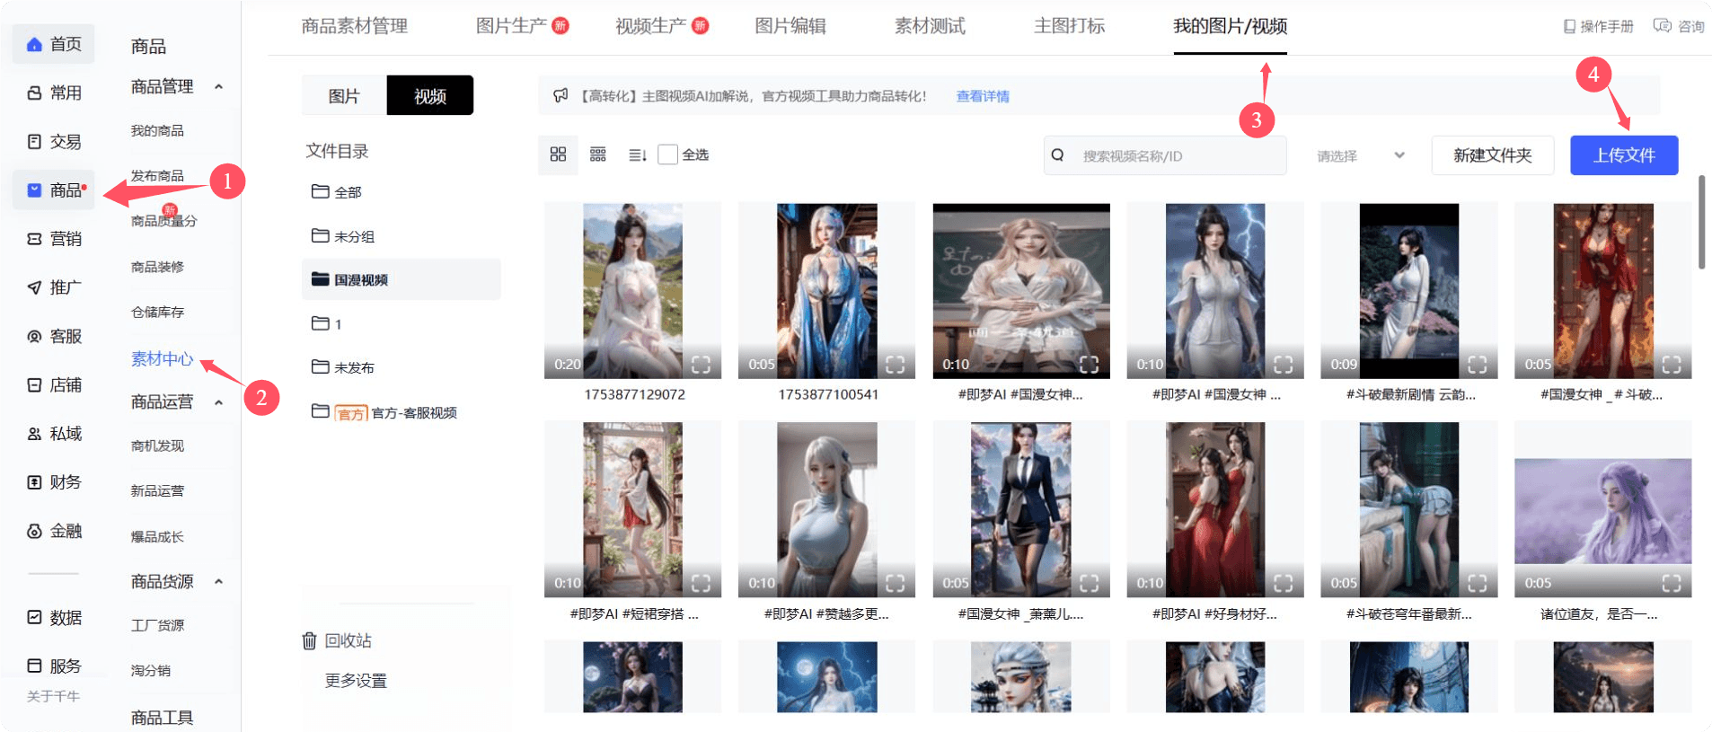Toggle to the 视频 media type
1712x732 pixels.
coord(430,96)
